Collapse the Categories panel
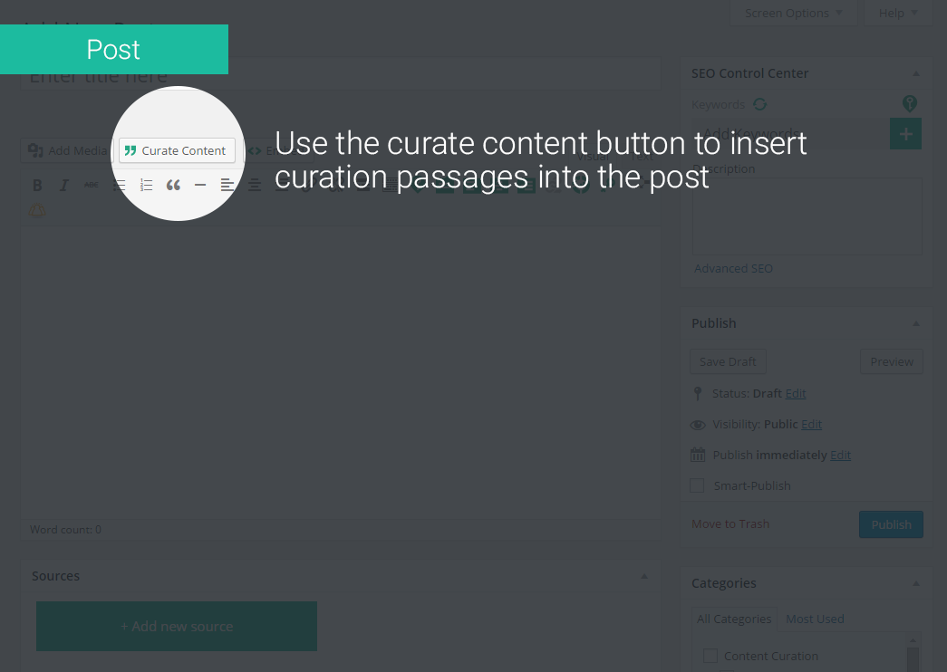 pos(916,583)
